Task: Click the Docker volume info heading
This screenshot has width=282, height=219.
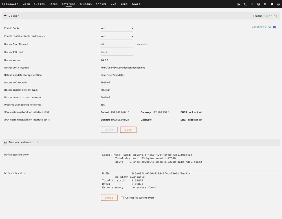Action: (24, 142)
